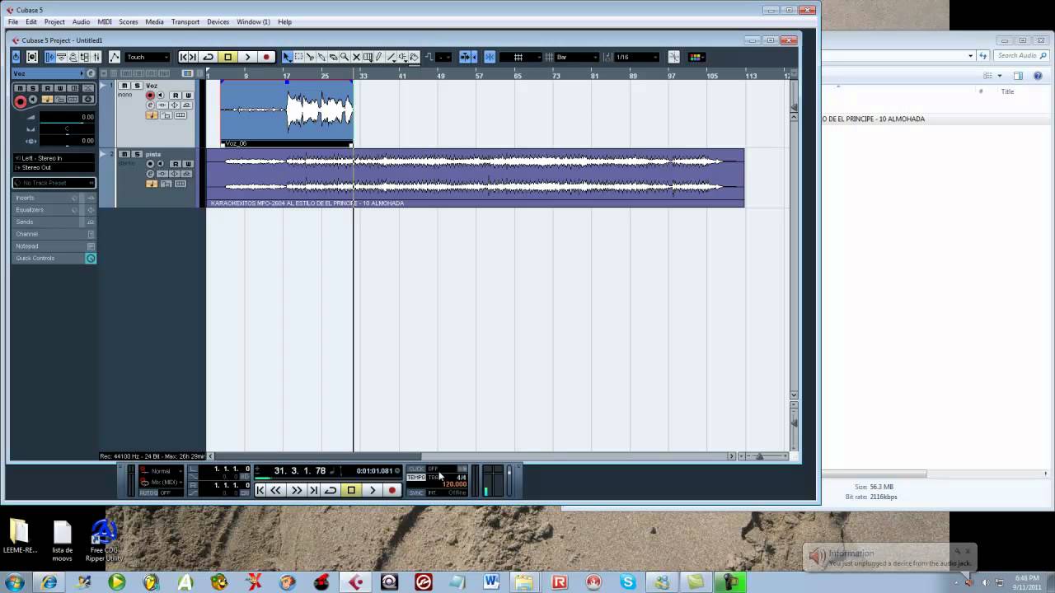
Task: Open Stereo Out output routing
Action: click(x=54, y=167)
